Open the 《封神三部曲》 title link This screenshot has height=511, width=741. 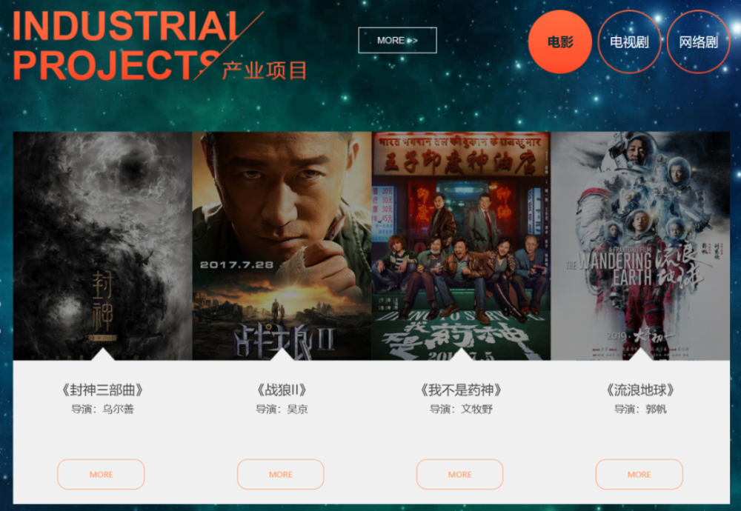pos(102,390)
